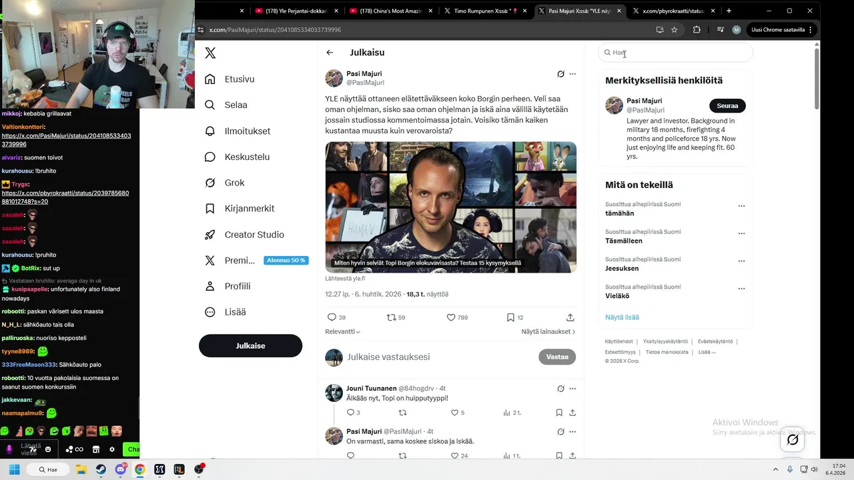
Task: Bookmark this page with Chrome star icon
Action: tap(675, 29)
